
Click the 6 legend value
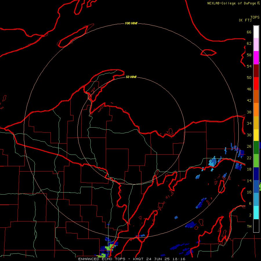click(250, 204)
